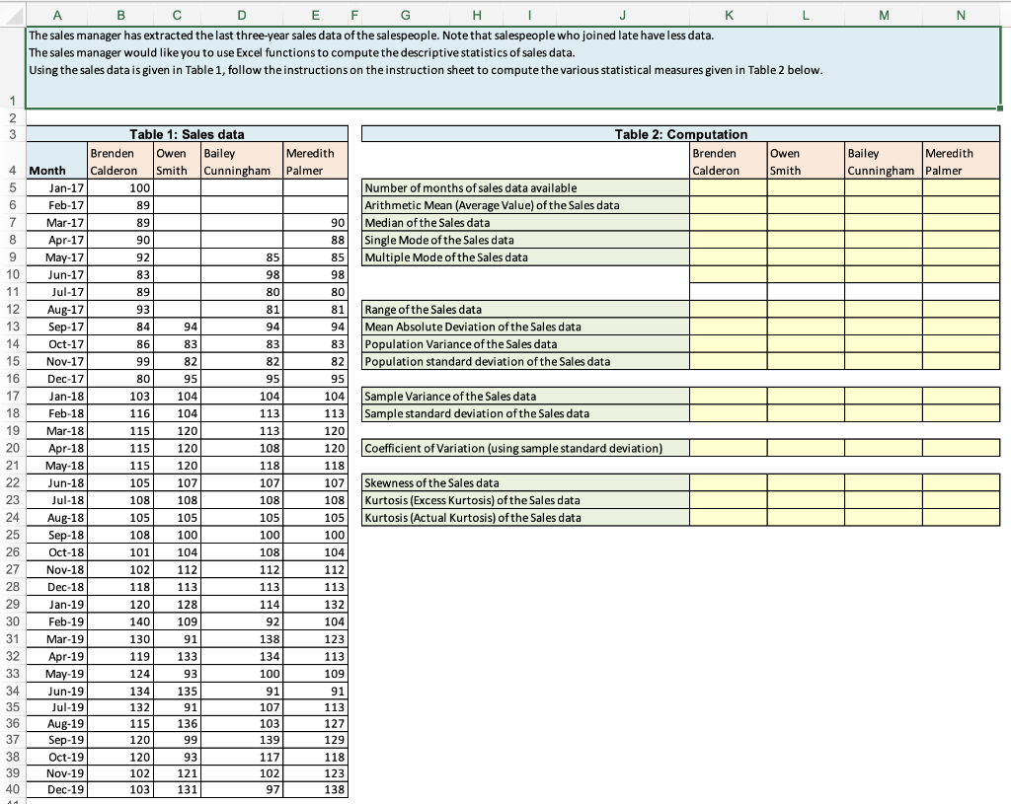Select Meredith Palmer's Dec-19 sales value 138
This screenshot has height=804, width=1011.
(315, 789)
